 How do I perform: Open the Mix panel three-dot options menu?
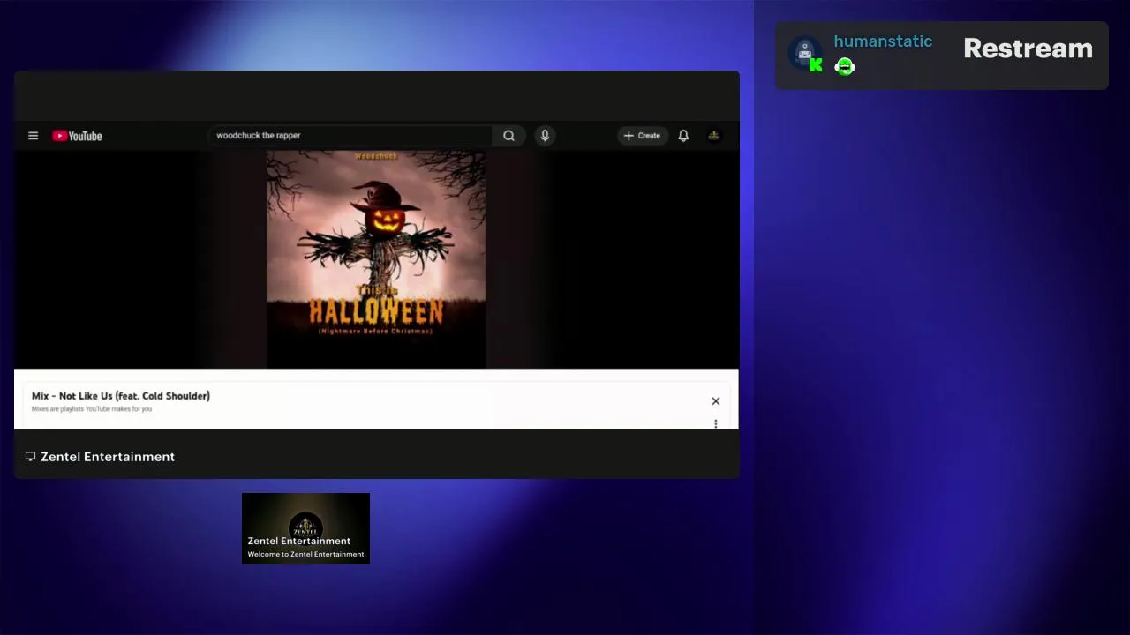coord(716,424)
